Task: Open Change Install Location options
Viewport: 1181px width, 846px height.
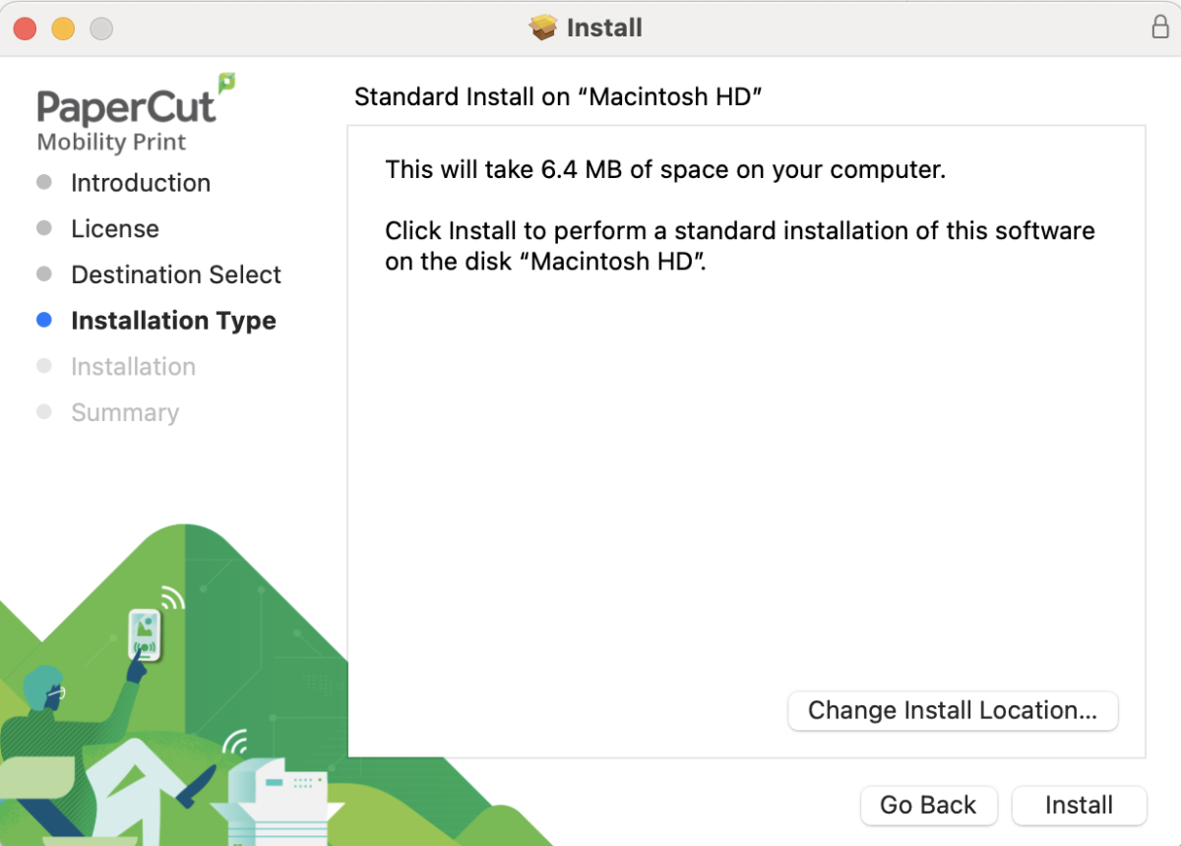Action: (952, 711)
